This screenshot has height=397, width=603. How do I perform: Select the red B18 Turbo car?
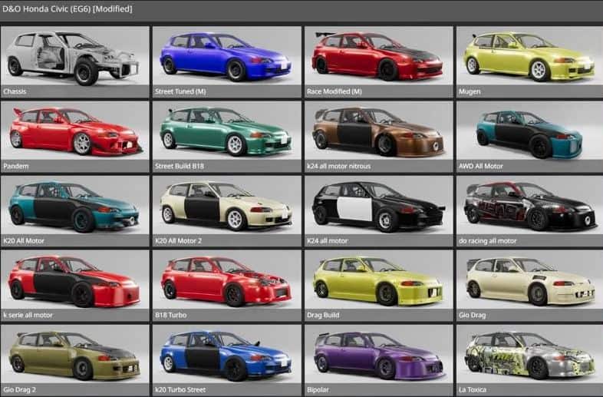[x=226, y=282]
